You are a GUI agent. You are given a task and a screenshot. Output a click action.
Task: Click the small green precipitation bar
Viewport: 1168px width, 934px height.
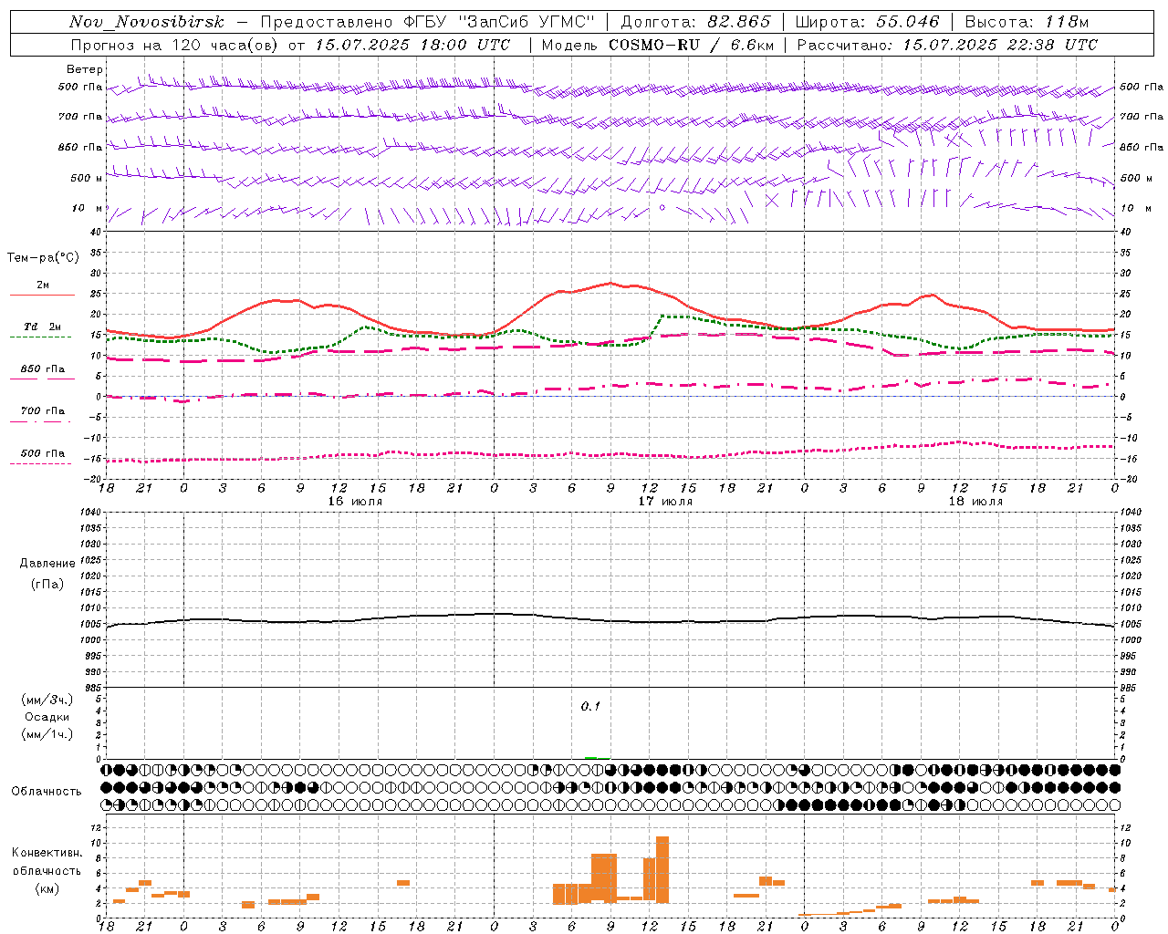[x=590, y=757]
